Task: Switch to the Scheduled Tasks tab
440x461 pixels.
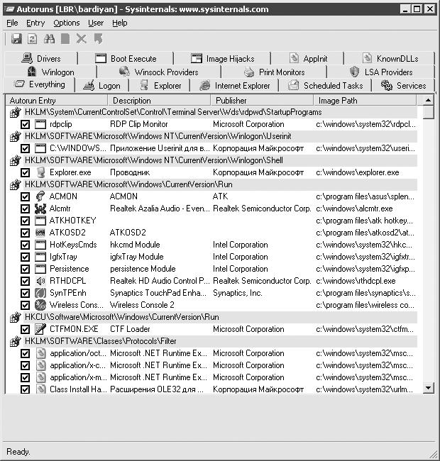Action: [326, 86]
